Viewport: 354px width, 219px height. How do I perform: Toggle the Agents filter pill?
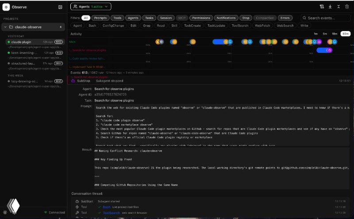click(133, 18)
